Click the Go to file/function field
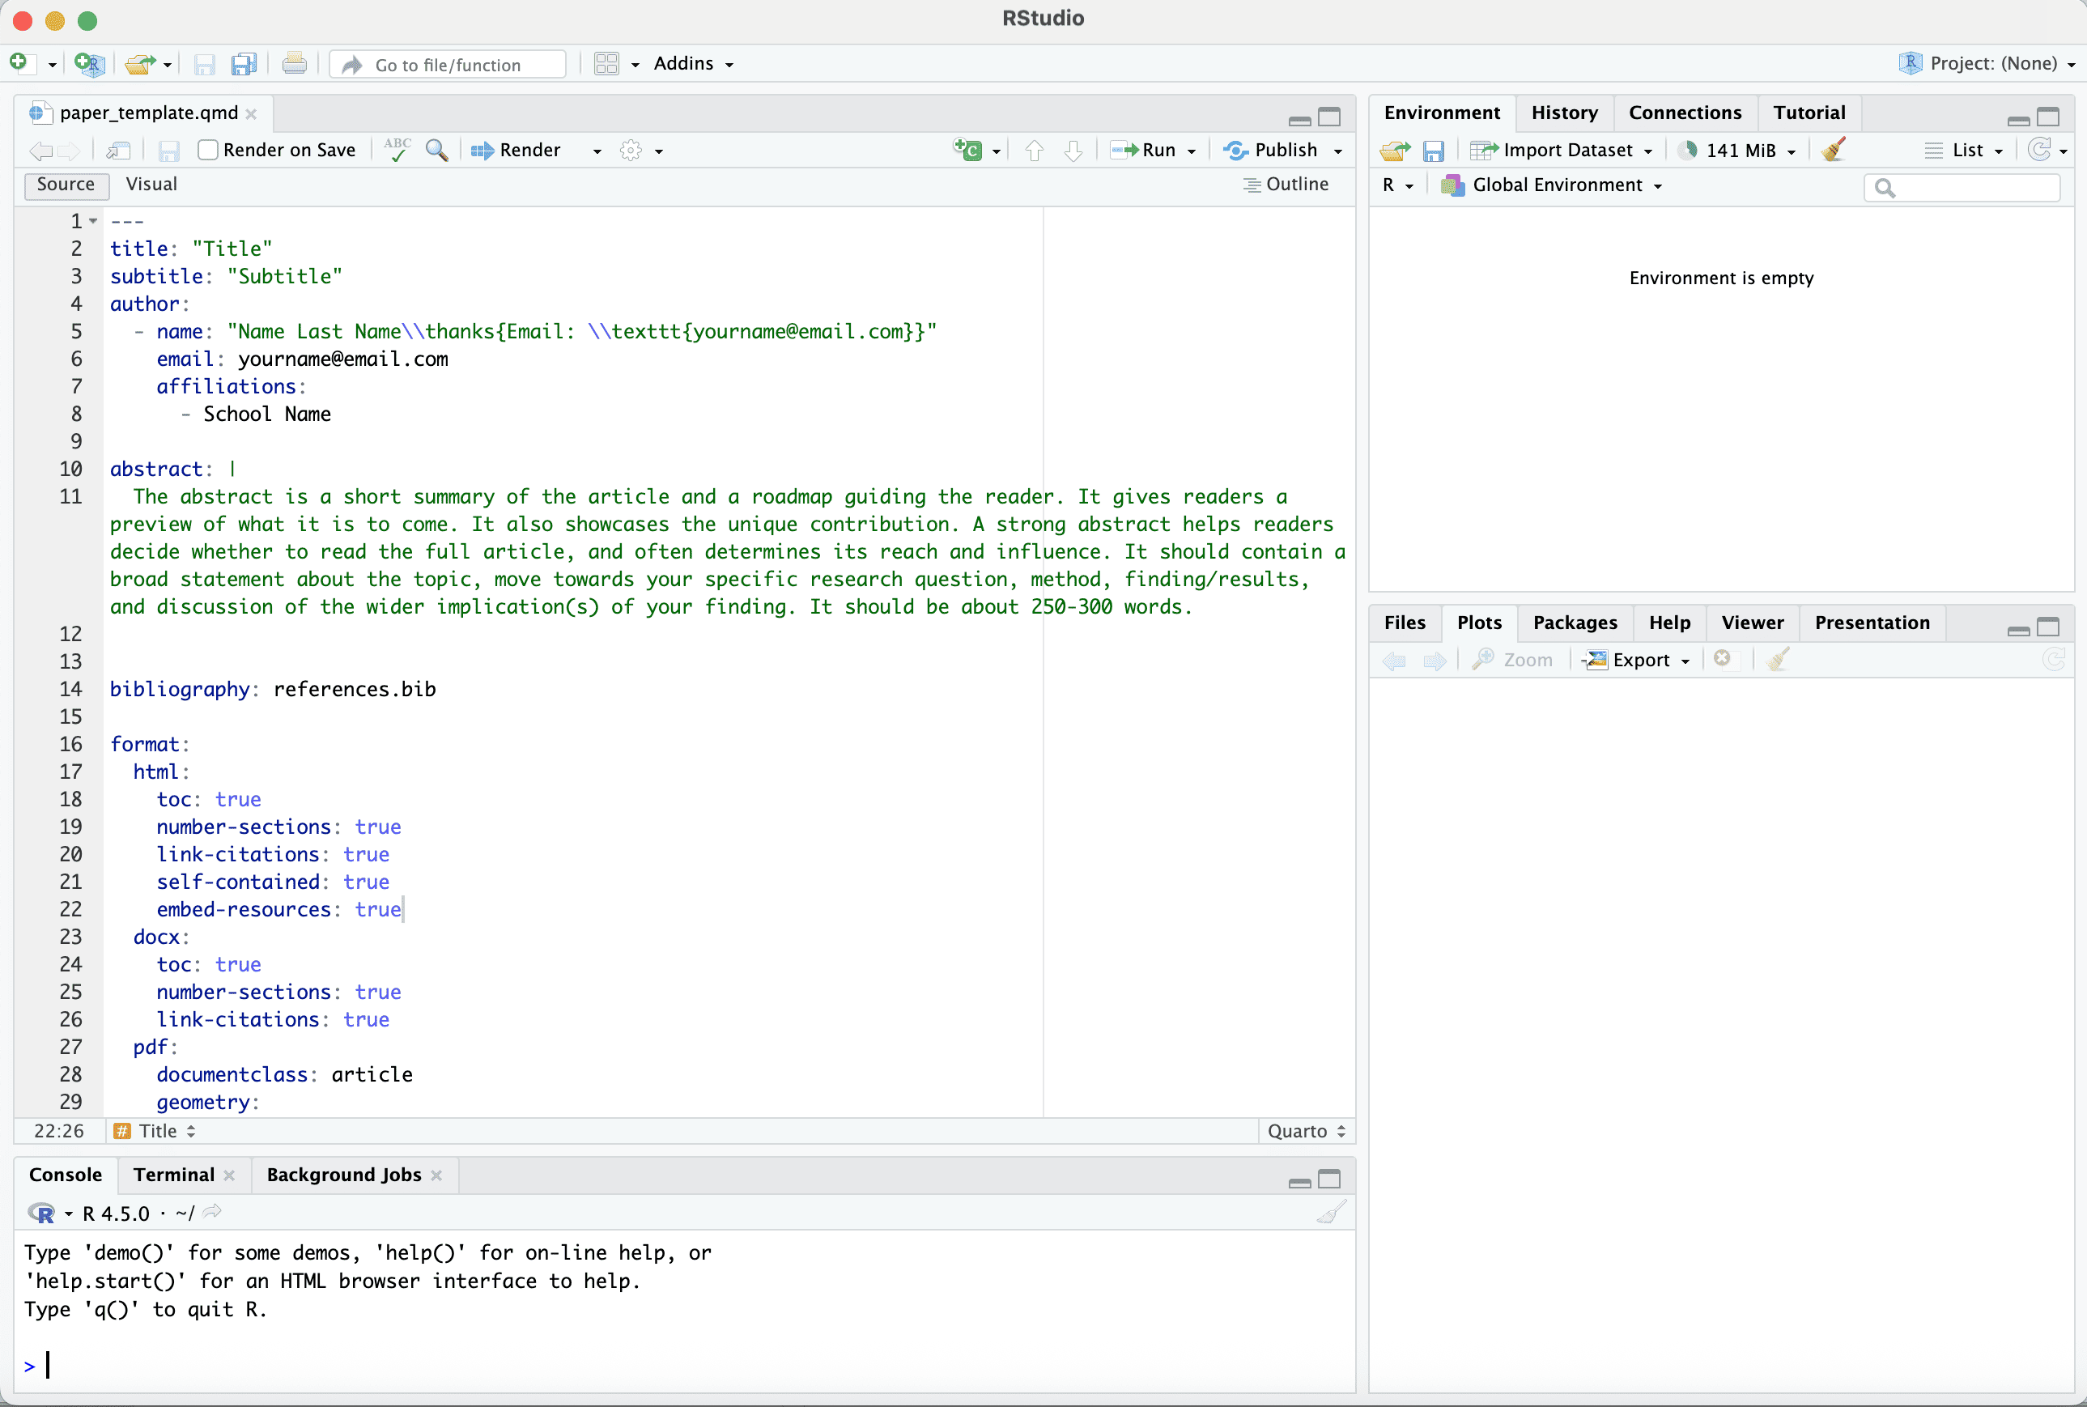 (x=448, y=65)
